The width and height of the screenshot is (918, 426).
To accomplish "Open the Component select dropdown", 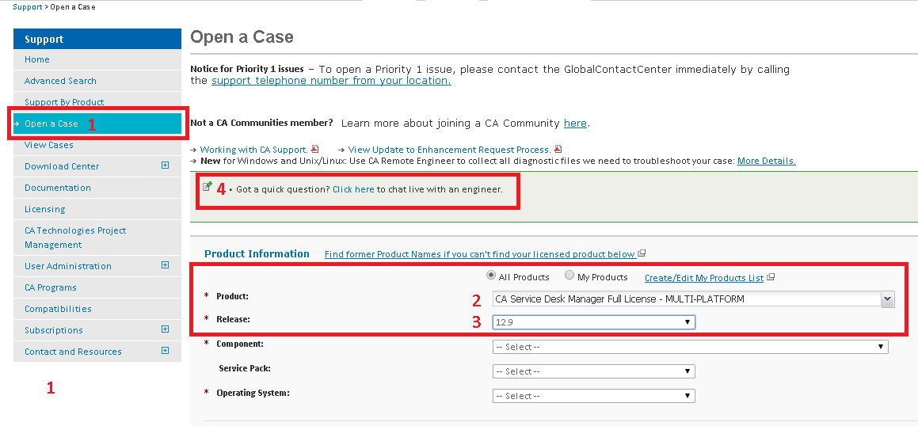I will tap(690, 347).
